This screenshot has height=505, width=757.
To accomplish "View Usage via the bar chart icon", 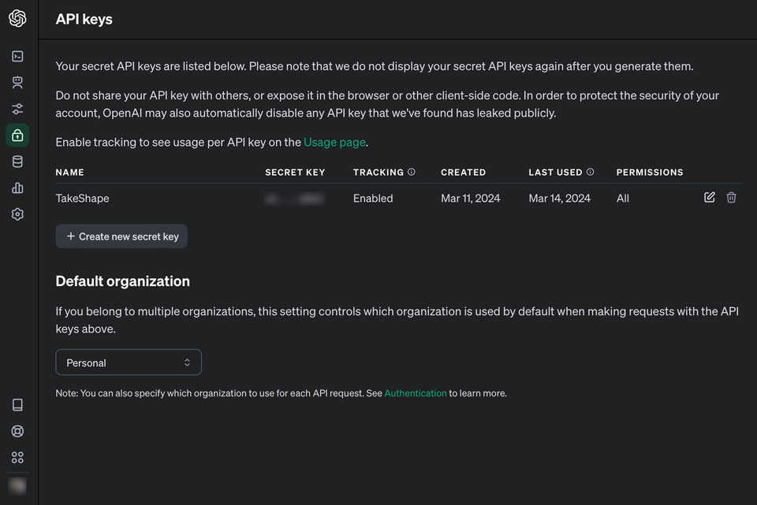I will (x=17, y=188).
